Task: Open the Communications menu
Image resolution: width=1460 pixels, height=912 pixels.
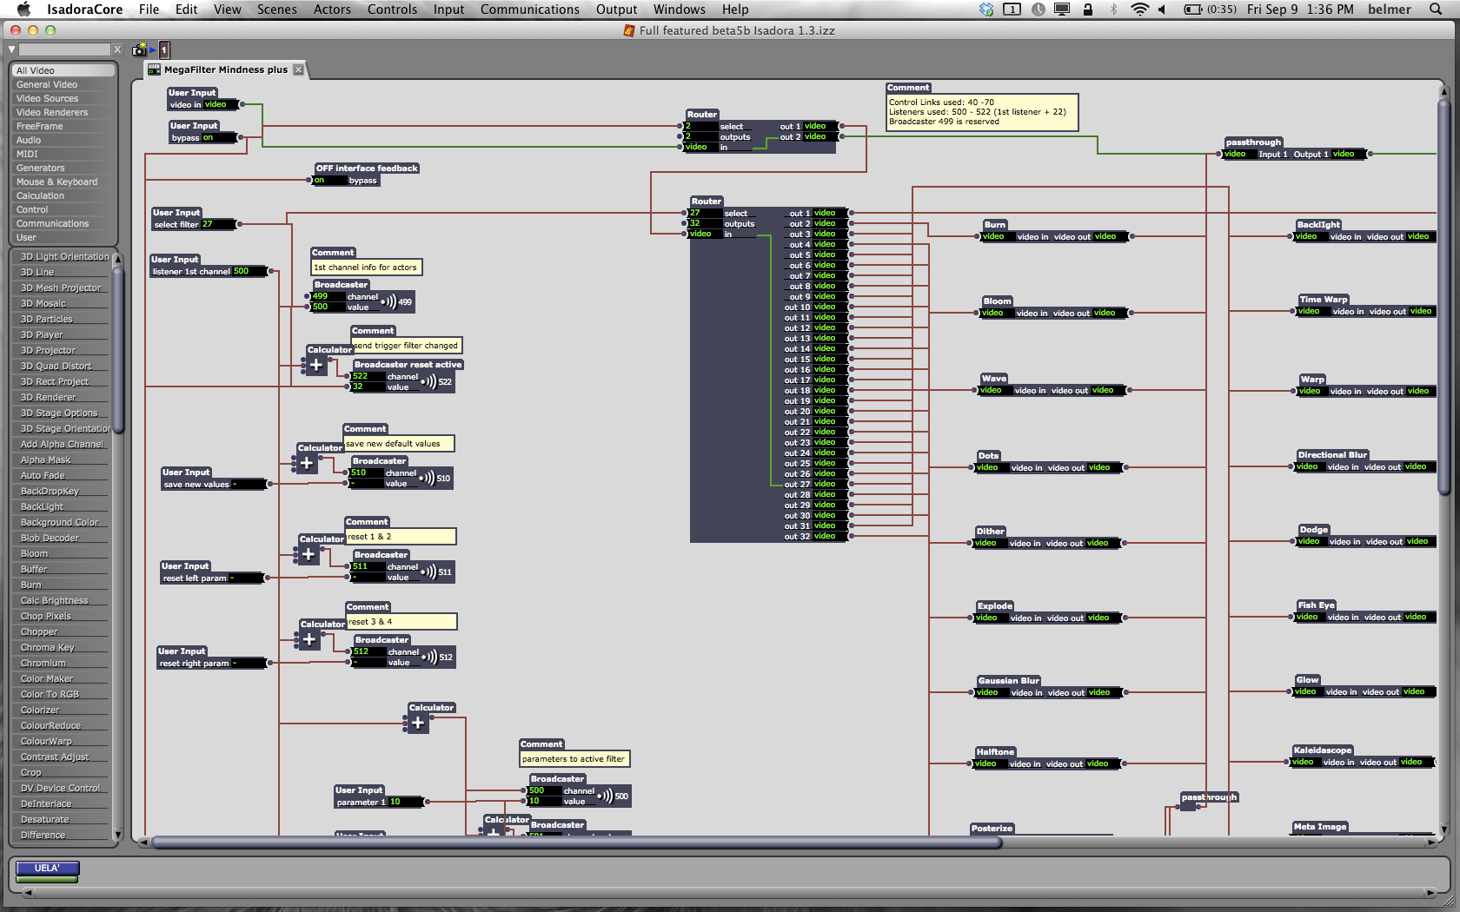Action: [529, 10]
